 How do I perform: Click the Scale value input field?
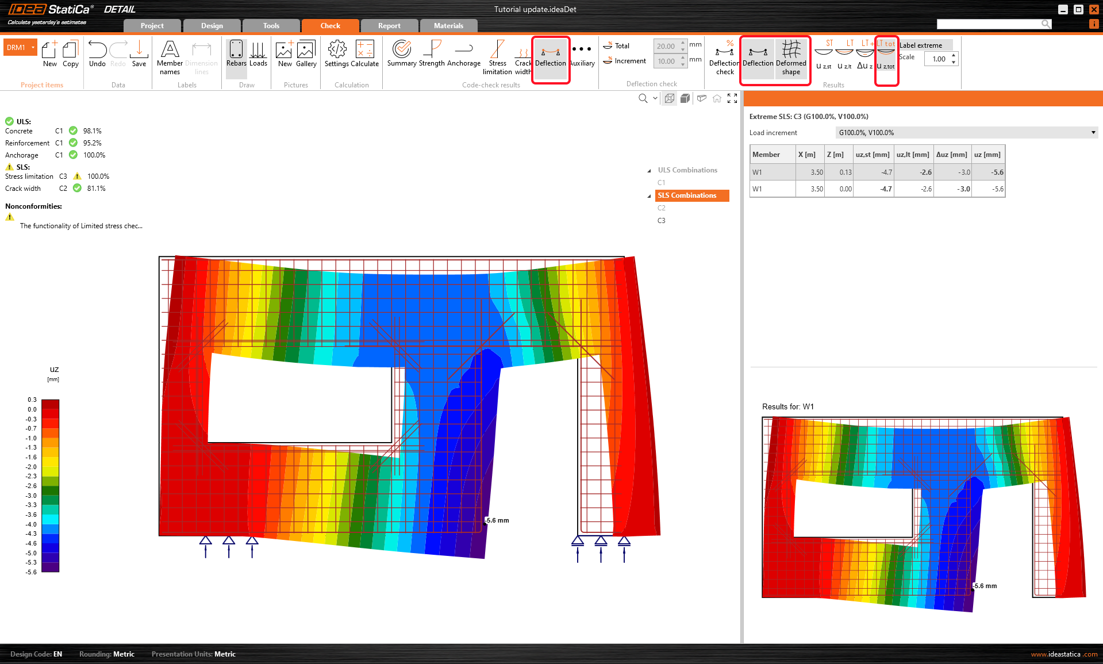(x=939, y=59)
